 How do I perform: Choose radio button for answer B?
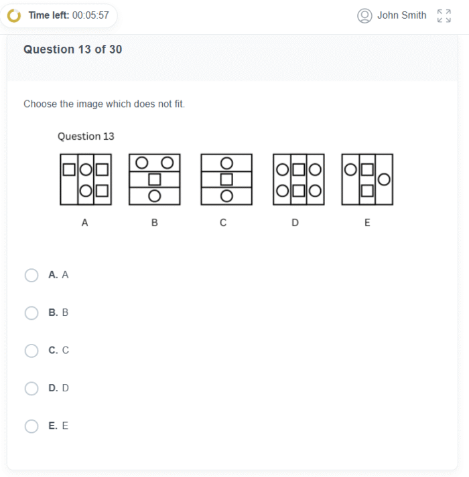(x=31, y=313)
